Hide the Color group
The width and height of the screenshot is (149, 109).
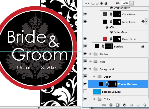(85, 99)
